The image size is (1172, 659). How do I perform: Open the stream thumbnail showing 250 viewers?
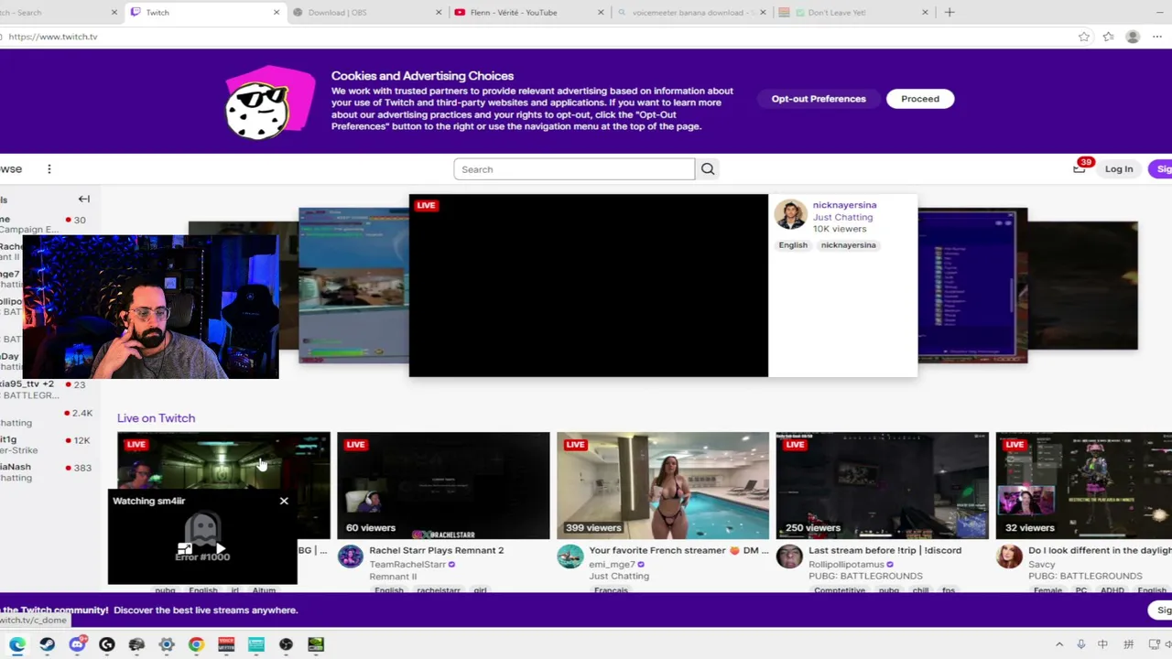pos(882,485)
